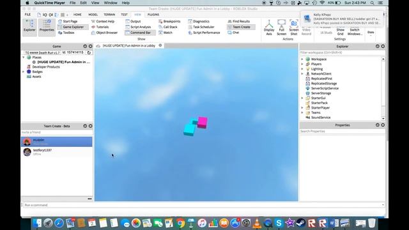The width and height of the screenshot is (409, 230).
Task: Expand the Workspace node
Action: coord(302,59)
